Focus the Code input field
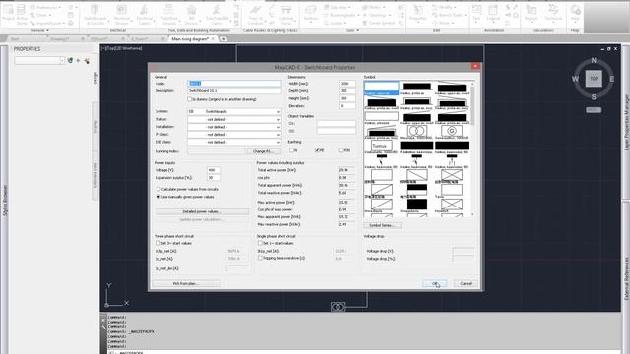The image size is (630, 354). click(x=234, y=84)
